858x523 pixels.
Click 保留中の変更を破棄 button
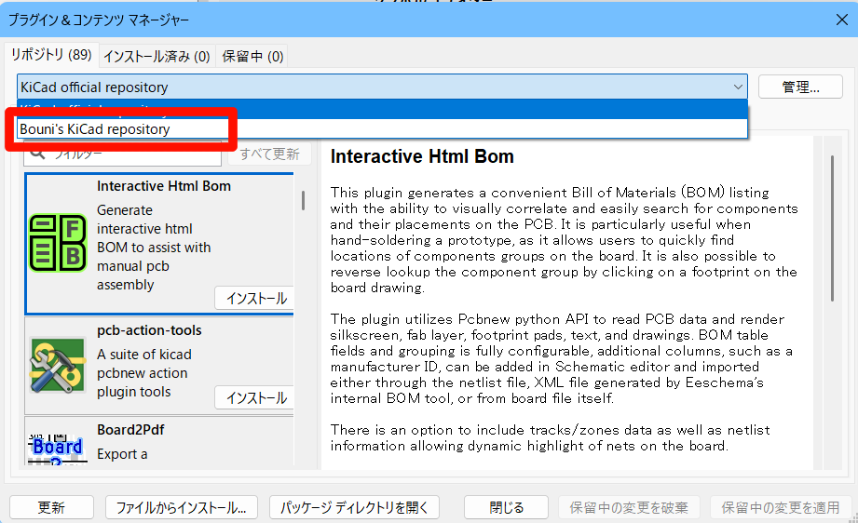(x=629, y=508)
